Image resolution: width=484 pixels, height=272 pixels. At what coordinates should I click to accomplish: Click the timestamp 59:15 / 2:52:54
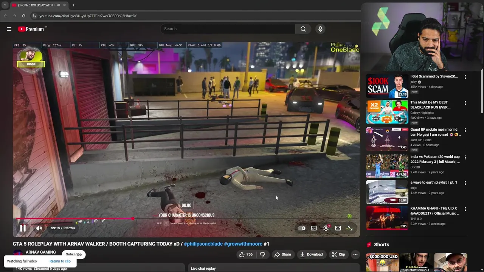coord(63,228)
